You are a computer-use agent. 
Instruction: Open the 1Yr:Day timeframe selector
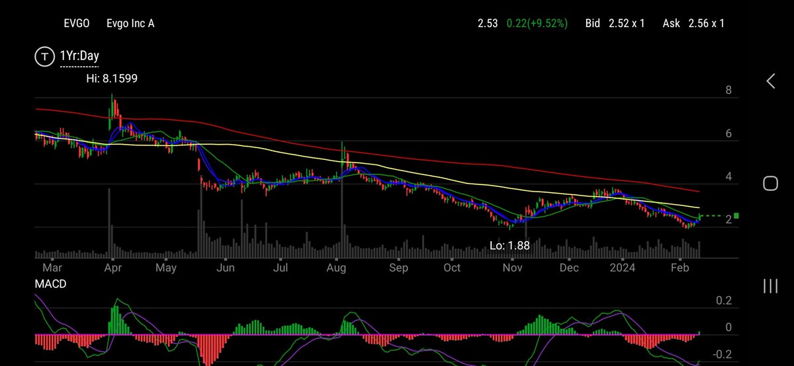point(79,56)
